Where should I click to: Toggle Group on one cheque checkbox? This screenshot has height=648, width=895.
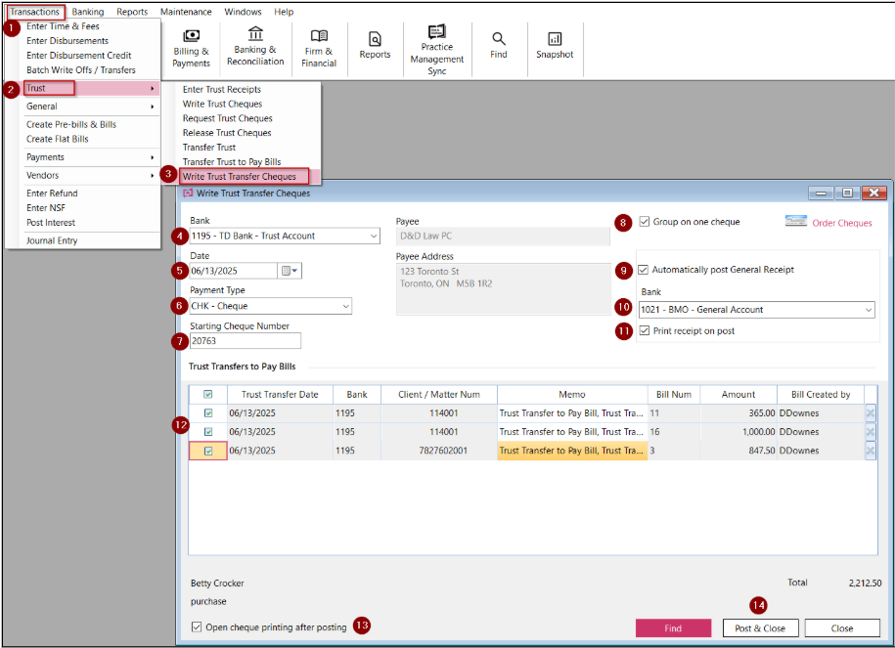pyautogui.click(x=645, y=222)
